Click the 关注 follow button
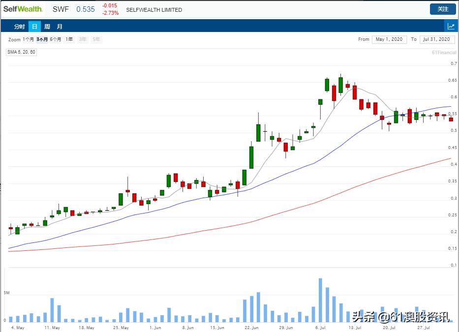The image size is (459, 332). pyautogui.click(x=442, y=9)
